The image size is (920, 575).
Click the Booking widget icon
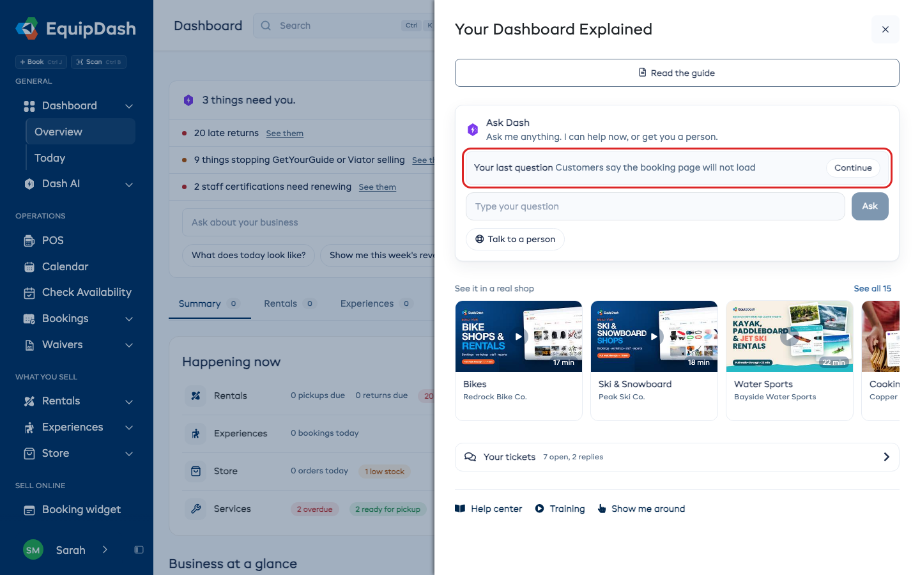tap(29, 510)
